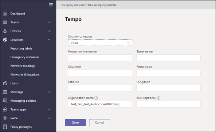Toggle the hamburger navigation menu
This screenshot has height=132, width=216.
point(51,5)
